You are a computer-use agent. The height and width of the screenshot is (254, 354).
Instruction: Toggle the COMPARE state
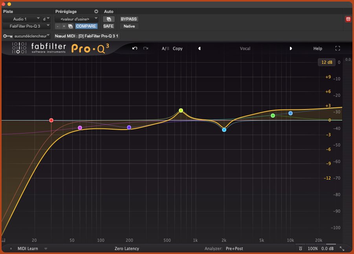(x=86, y=26)
